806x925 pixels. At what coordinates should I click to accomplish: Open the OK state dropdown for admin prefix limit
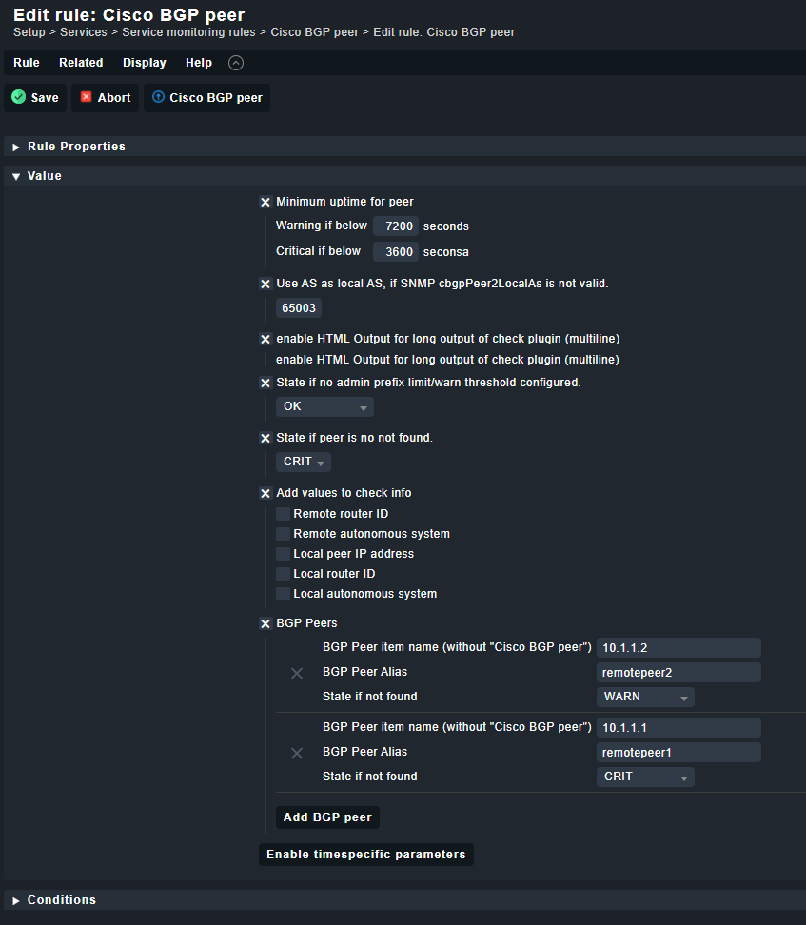tap(324, 407)
